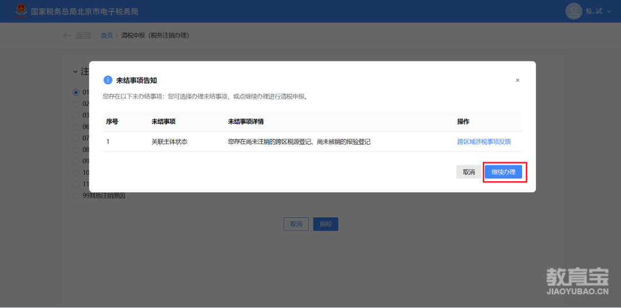The height and width of the screenshot is (308, 621).
Task: Click 清税申报 breadcrumb text
Action: pyautogui.click(x=155, y=36)
